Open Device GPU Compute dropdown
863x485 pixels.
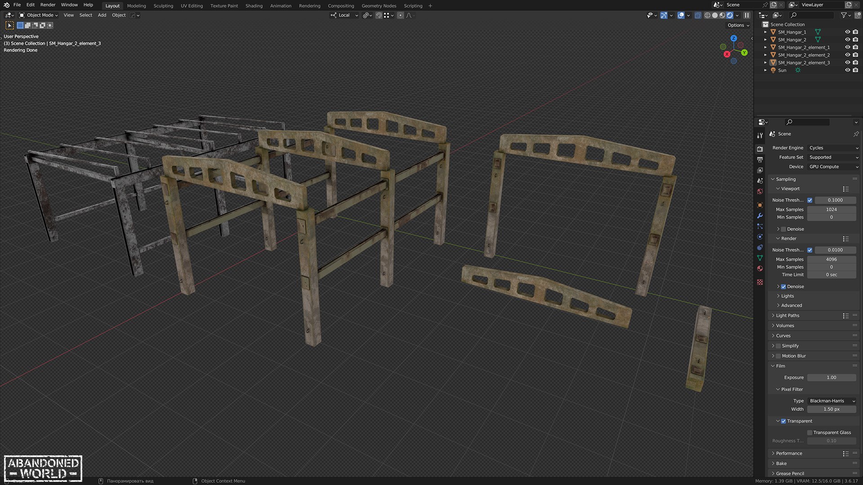click(833, 167)
